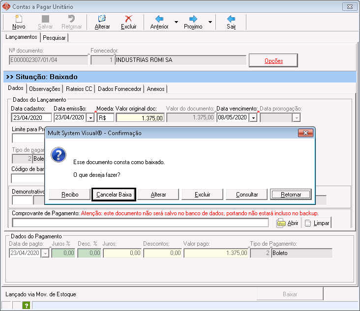Click the Comprovante de Pagamento input field

(x=140, y=223)
